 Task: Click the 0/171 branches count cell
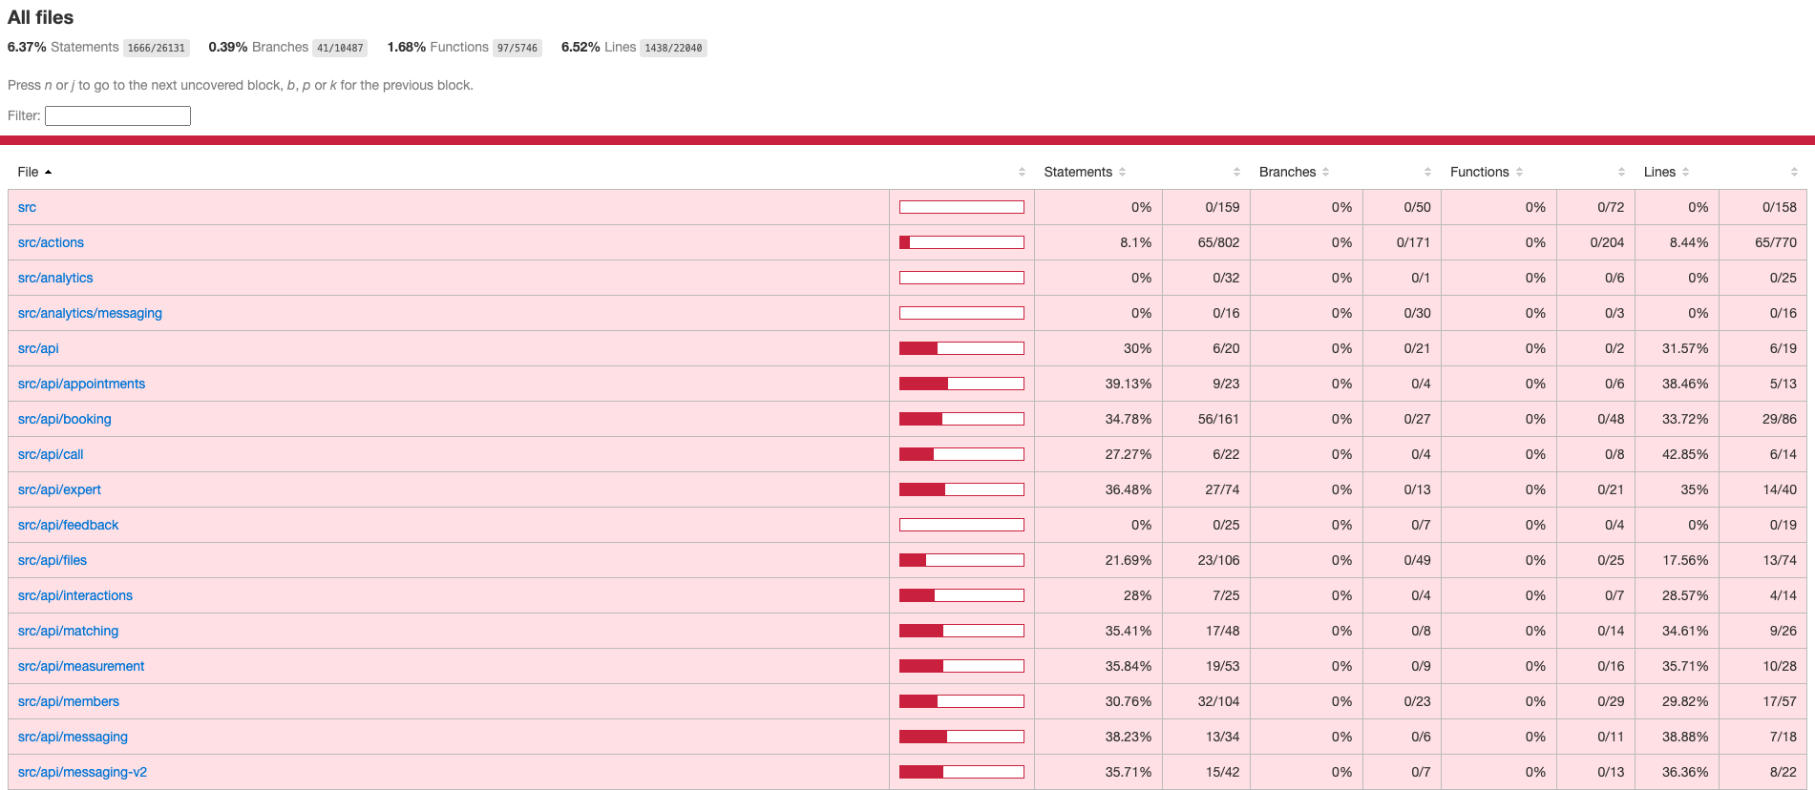coord(1402,242)
